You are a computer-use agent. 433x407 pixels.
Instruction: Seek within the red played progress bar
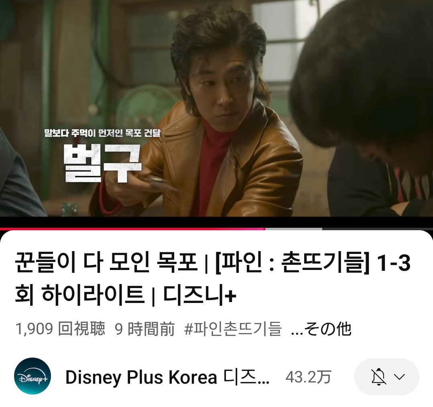[x=132, y=229]
